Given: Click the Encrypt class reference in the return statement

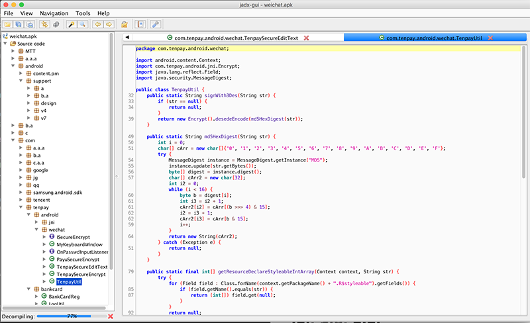Looking at the screenshot, I should pos(197,119).
